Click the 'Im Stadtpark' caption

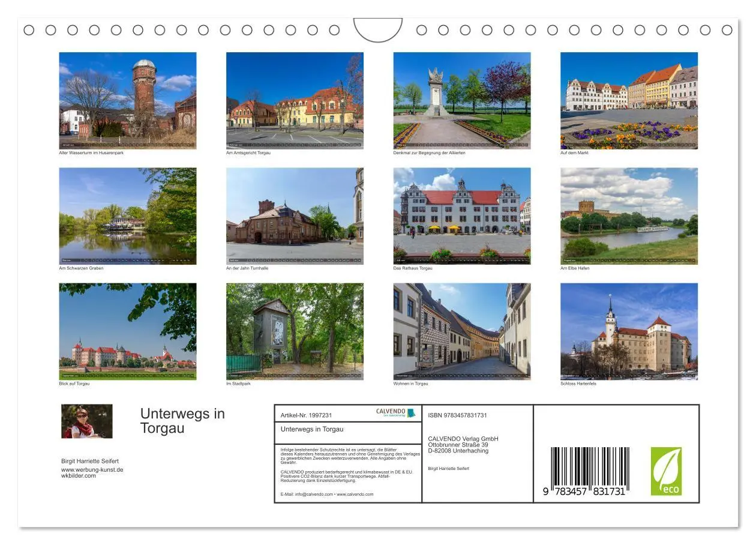[x=238, y=384]
